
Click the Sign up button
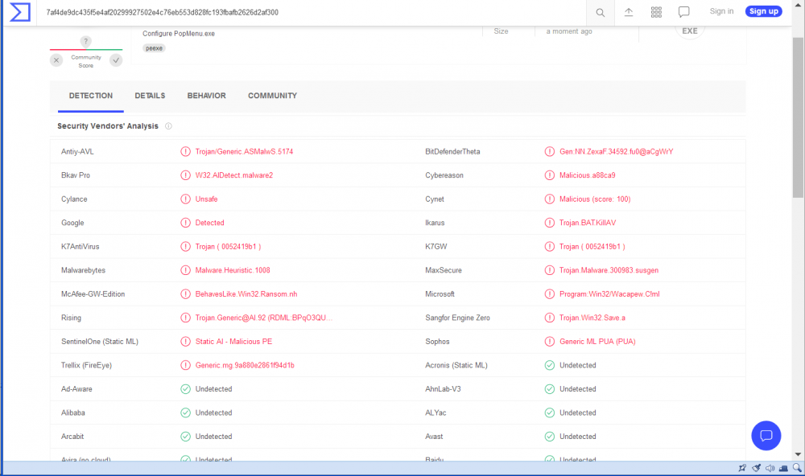click(763, 11)
